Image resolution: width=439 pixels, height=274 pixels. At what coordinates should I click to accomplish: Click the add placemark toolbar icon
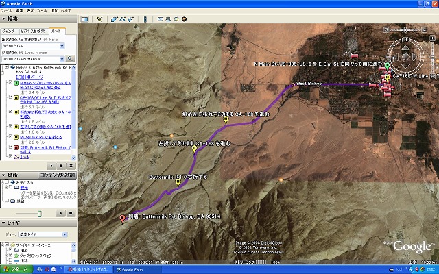click(x=99, y=19)
